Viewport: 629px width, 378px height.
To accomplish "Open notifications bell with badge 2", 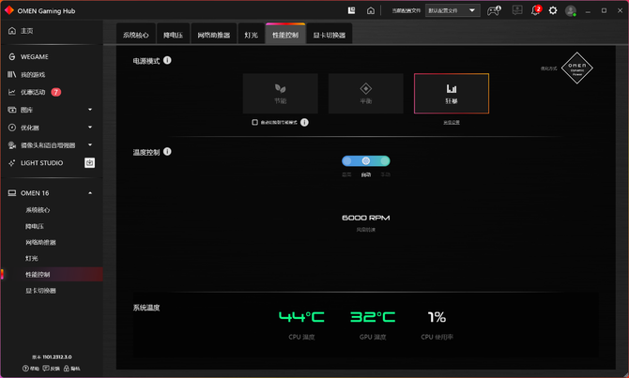I will [536, 10].
